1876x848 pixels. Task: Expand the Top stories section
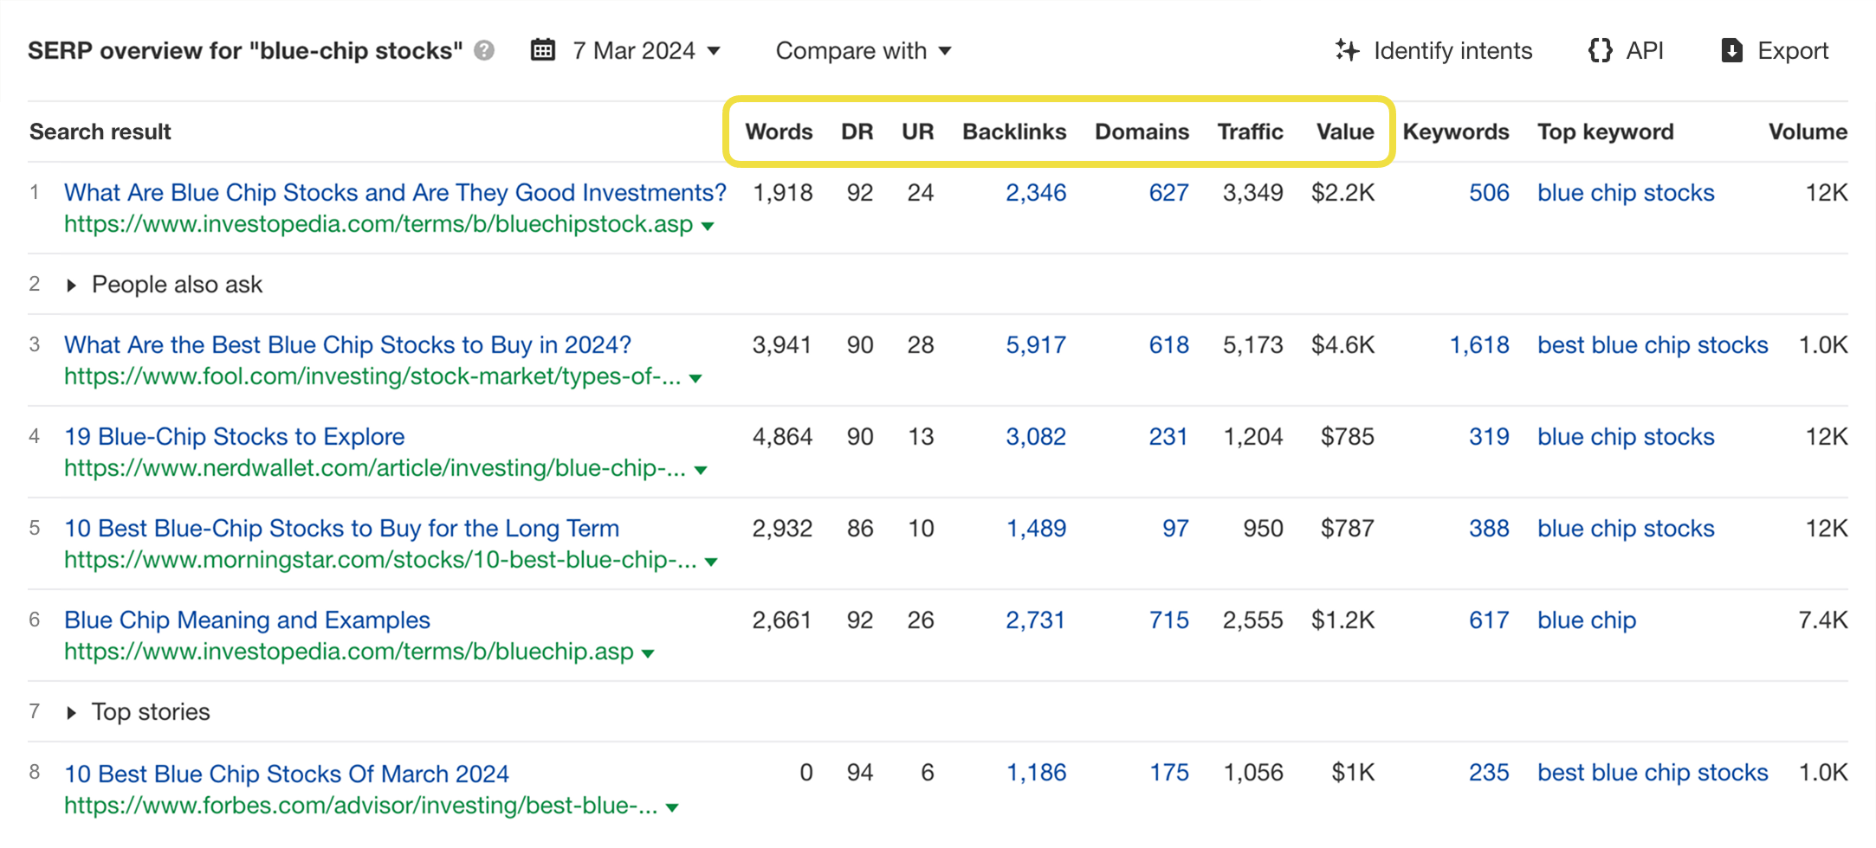[71, 711]
